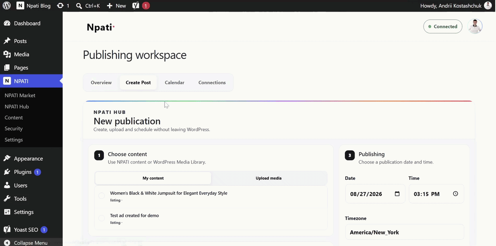Switch to the Upload media tab

tap(269, 178)
